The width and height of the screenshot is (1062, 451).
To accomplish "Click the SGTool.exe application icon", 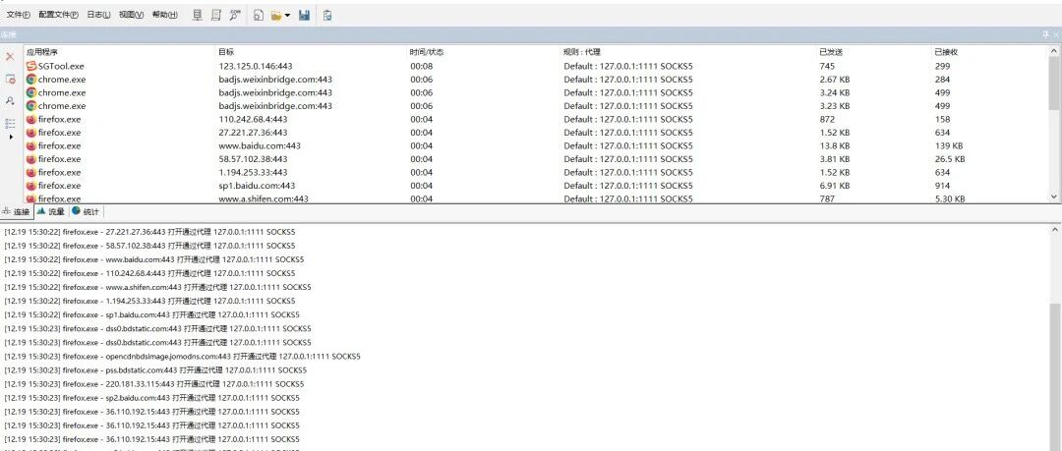I will point(31,66).
